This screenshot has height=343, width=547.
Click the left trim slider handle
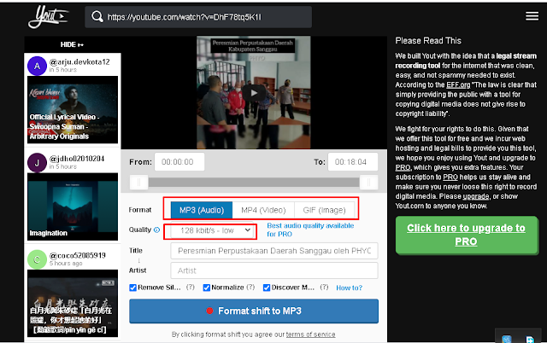(138, 182)
